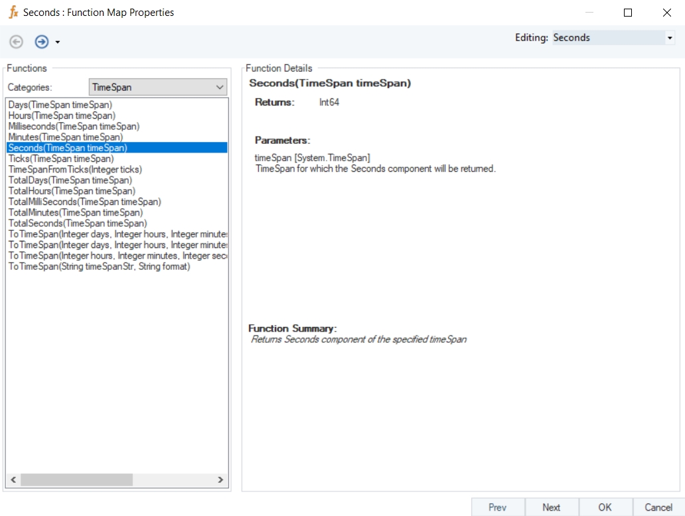Select ToTimeSpan with String format parameters
Viewport: 685px width, 516px height.
coord(100,267)
